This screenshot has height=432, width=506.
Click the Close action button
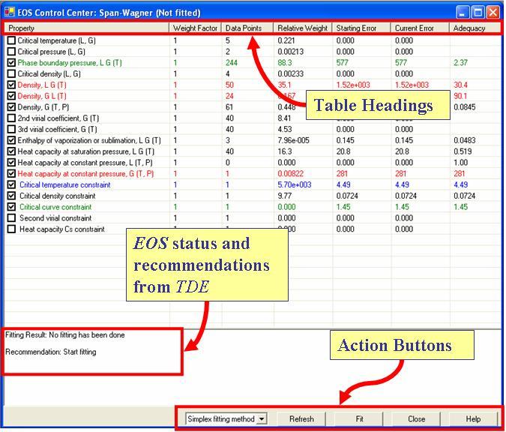click(x=416, y=419)
